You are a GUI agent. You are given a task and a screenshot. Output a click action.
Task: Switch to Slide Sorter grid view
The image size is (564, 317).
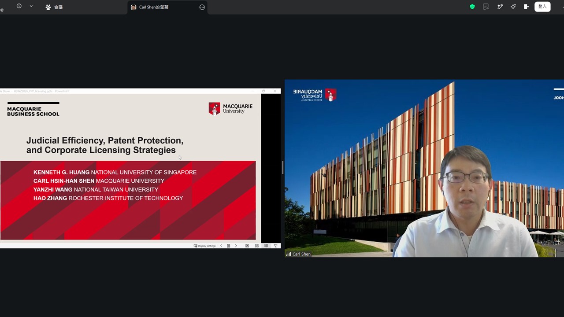pos(256,246)
